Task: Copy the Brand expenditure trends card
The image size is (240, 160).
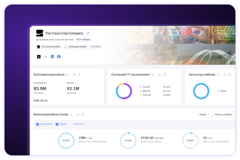Action: [x=83, y=114]
